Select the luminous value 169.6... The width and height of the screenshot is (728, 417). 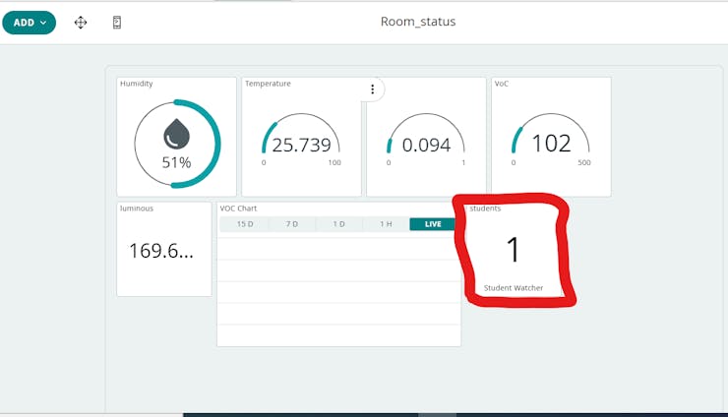[160, 251]
